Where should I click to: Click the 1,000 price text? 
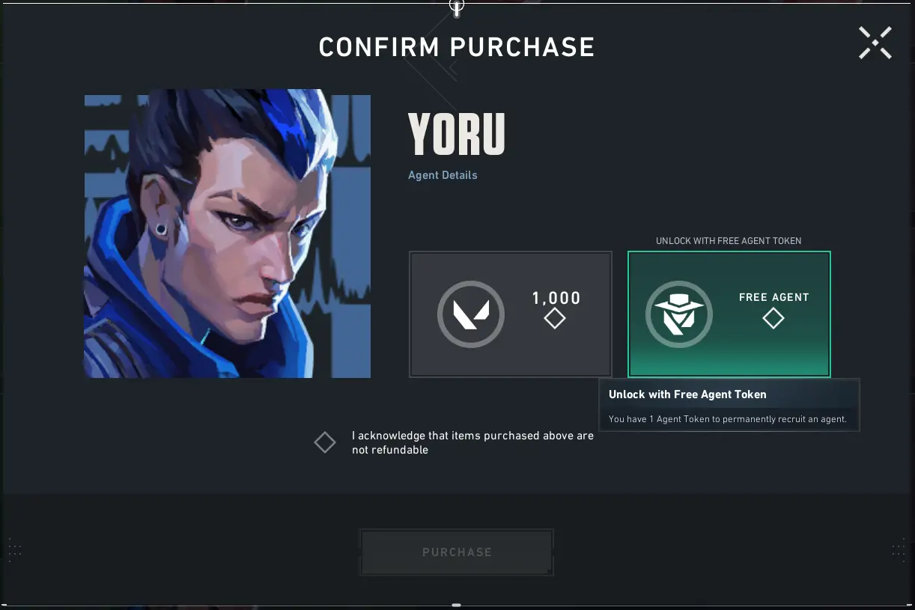click(x=556, y=298)
